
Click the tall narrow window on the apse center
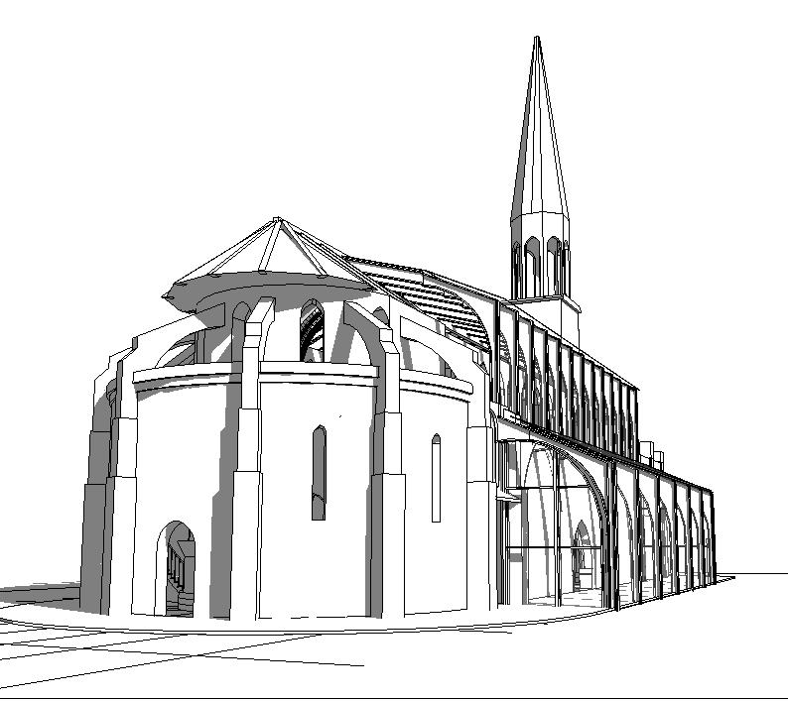coord(319,473)
